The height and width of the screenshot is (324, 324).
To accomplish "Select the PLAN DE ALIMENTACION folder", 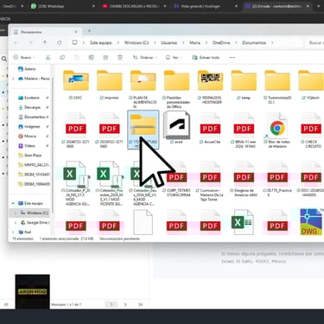I will [x=143, y=89].
